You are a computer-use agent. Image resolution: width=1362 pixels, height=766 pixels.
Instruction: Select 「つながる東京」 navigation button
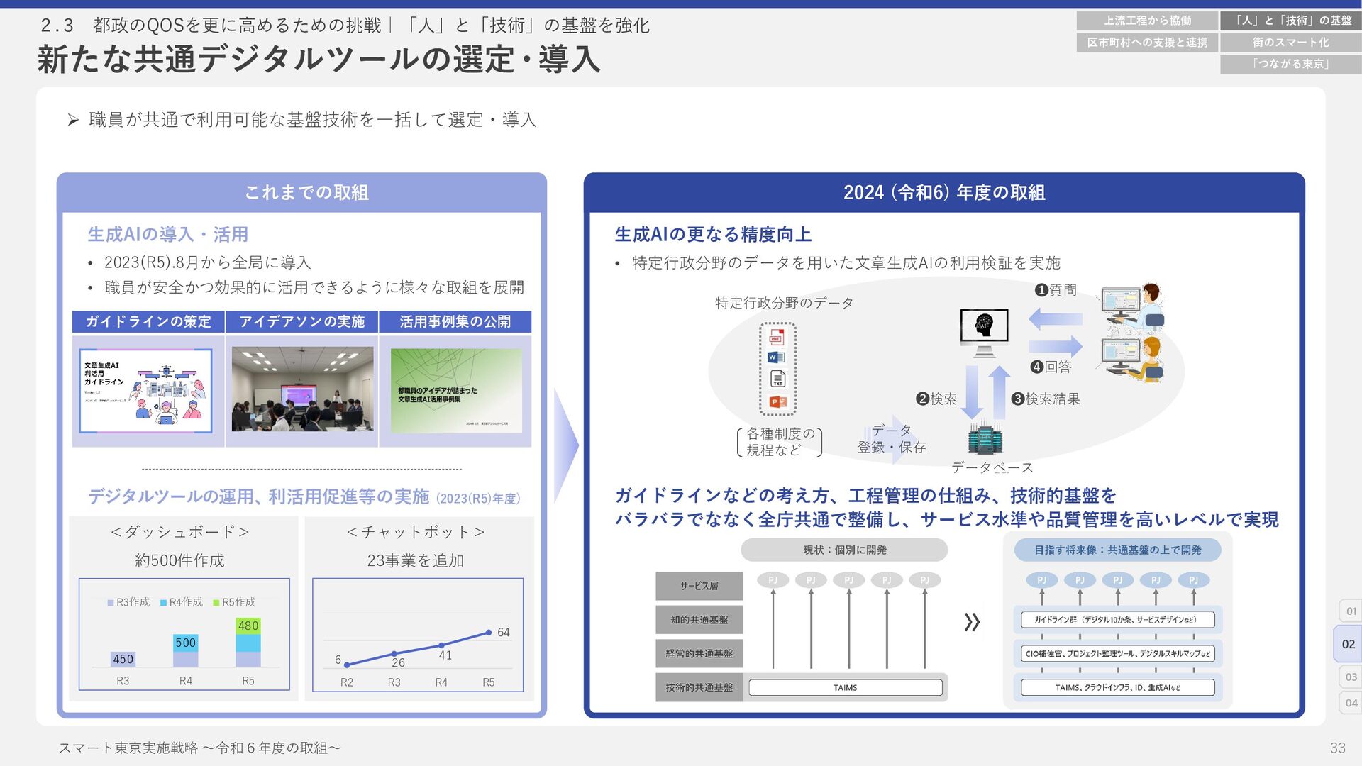pyautogui.click(x=1290, y=64)
